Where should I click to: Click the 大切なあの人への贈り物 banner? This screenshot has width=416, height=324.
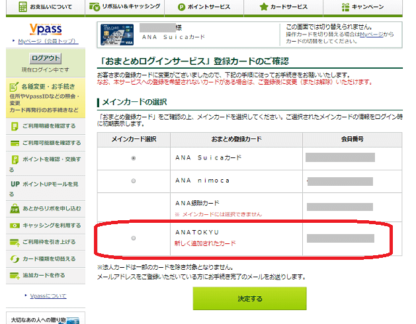(x=46, y=318)
